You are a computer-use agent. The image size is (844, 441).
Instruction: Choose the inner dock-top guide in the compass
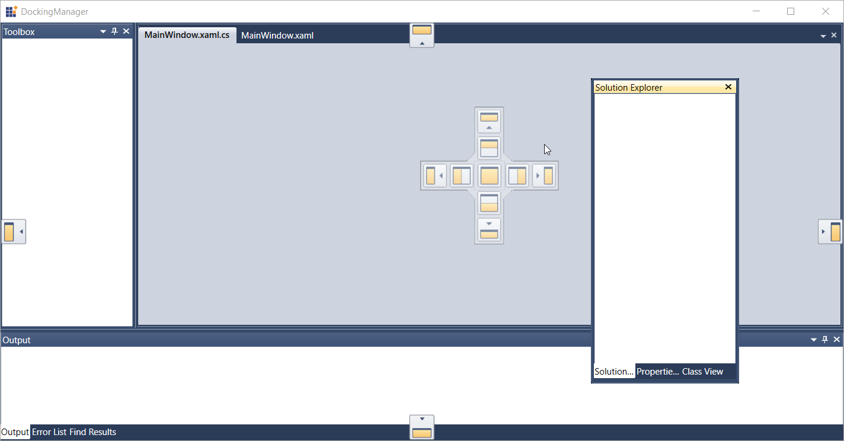(x=489, y=148)
